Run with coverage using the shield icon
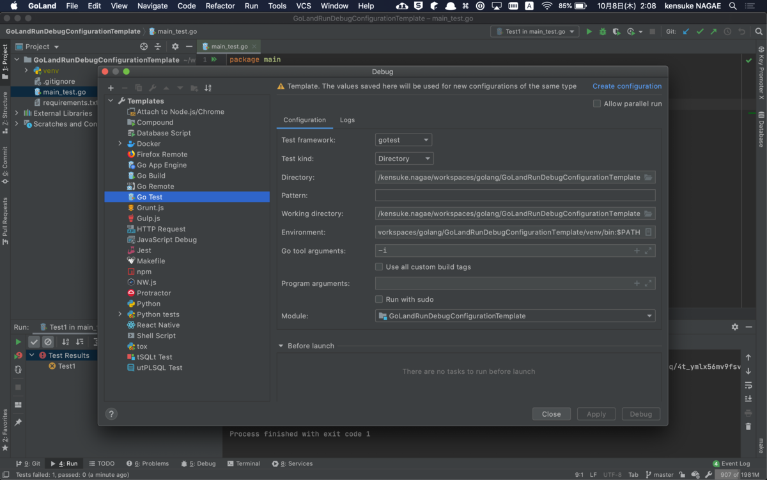767x480 pixels. point(616,31)
